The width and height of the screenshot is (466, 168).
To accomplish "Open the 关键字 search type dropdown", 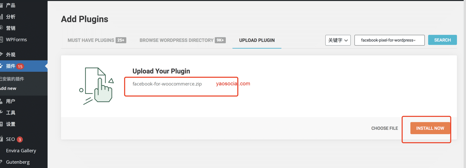I will tap(338, 40).
